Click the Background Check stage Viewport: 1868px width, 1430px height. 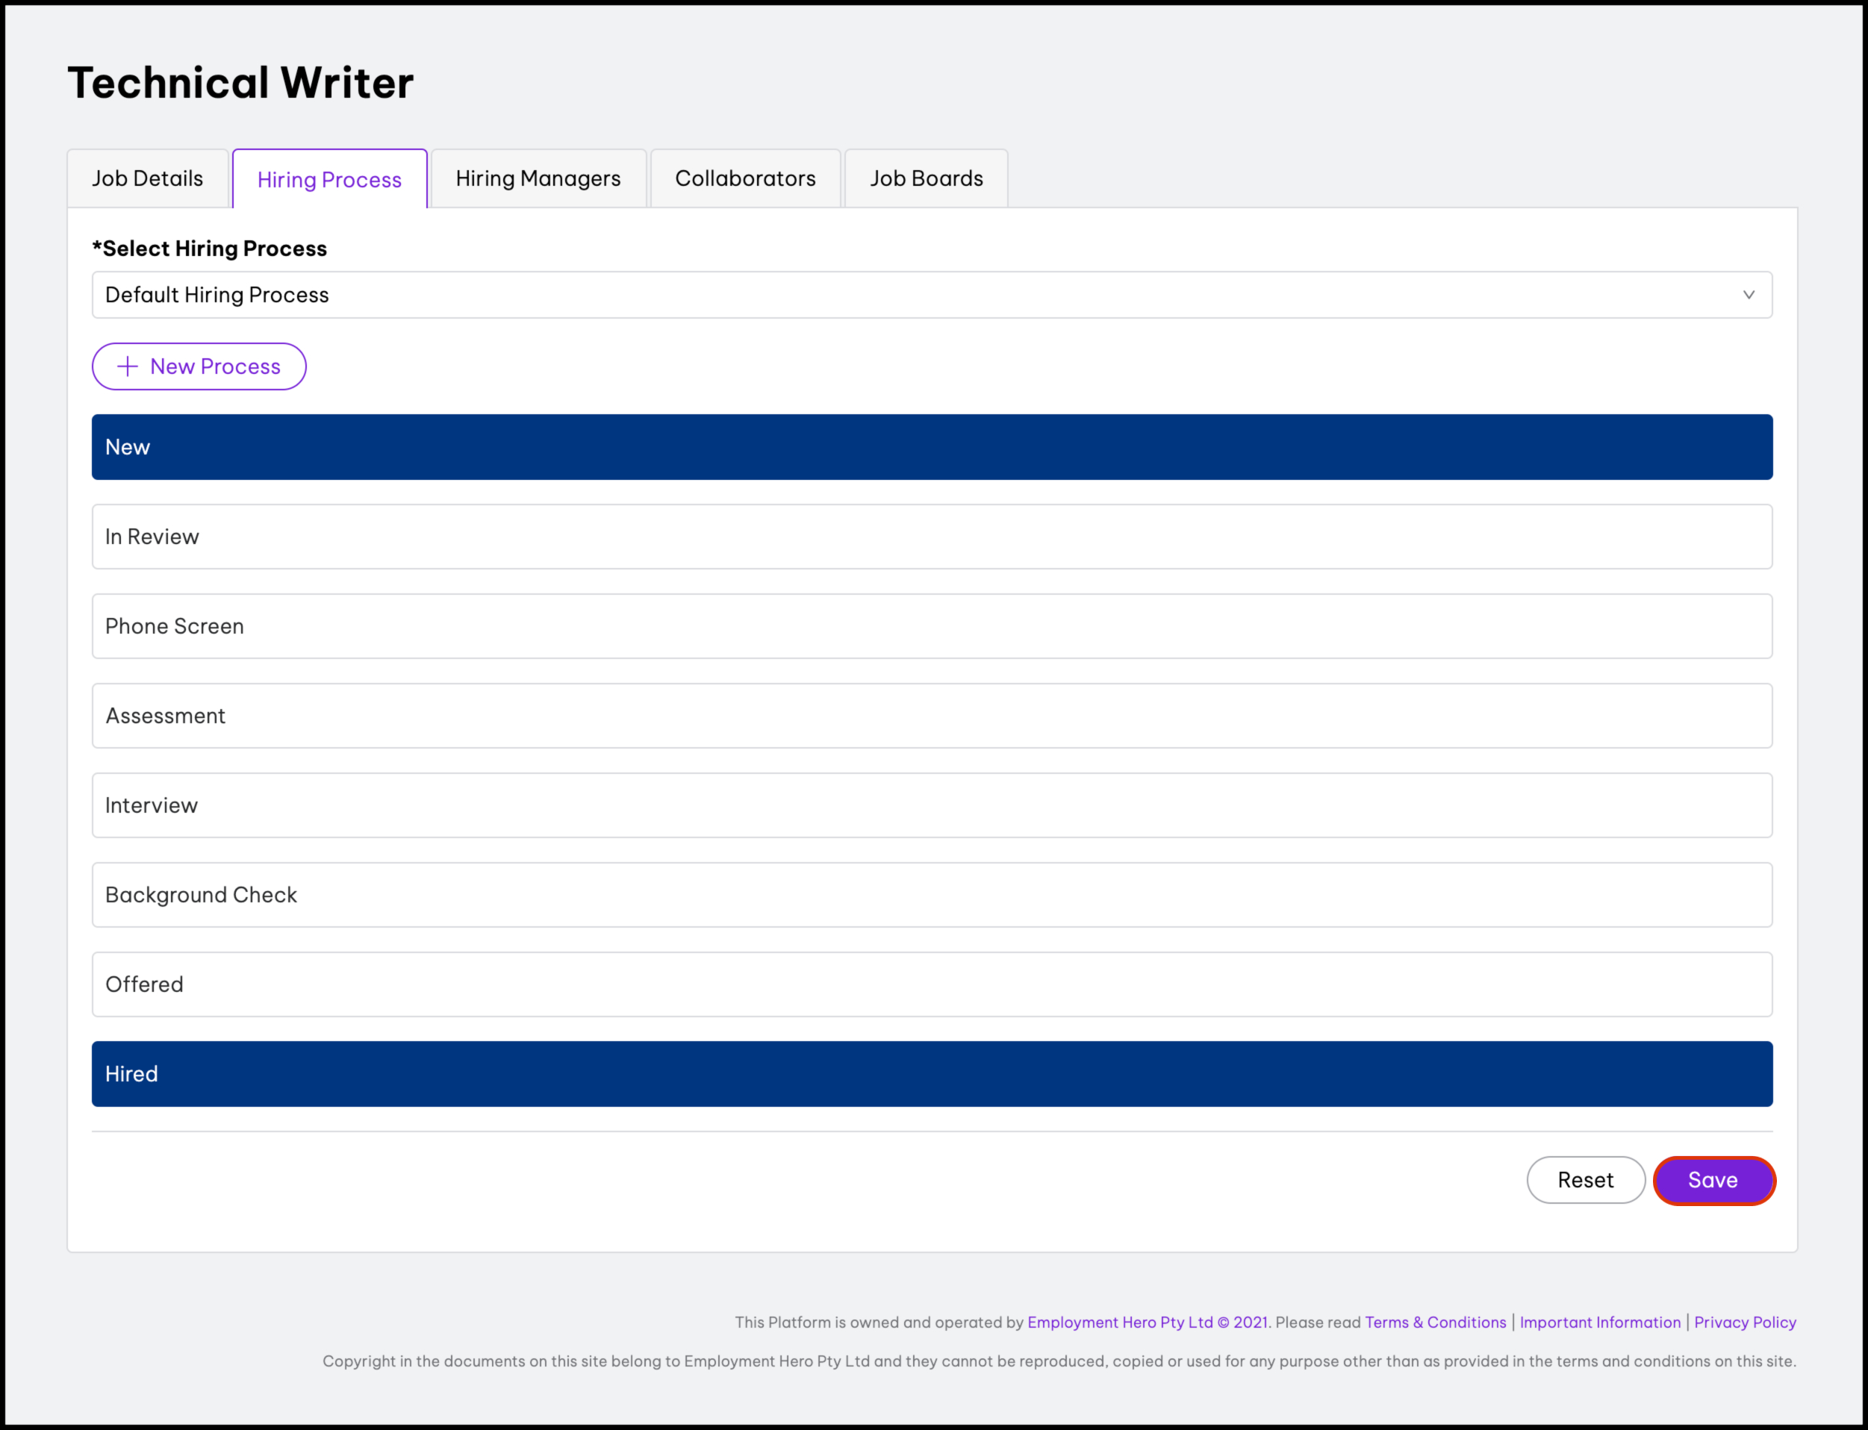pos(932,895)
